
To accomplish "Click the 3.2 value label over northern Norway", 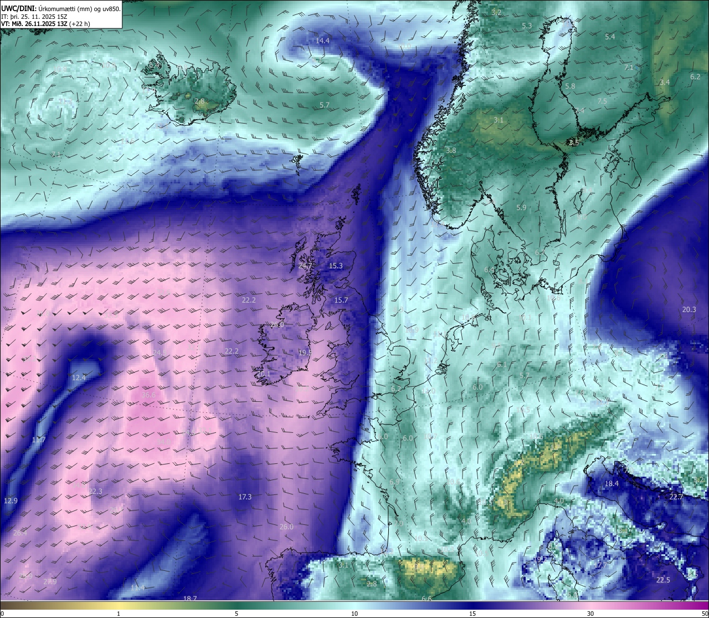I will pos(496,13).
